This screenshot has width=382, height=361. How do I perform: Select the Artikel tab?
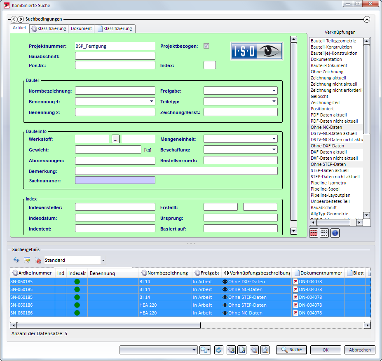click(x=19, y=28)
